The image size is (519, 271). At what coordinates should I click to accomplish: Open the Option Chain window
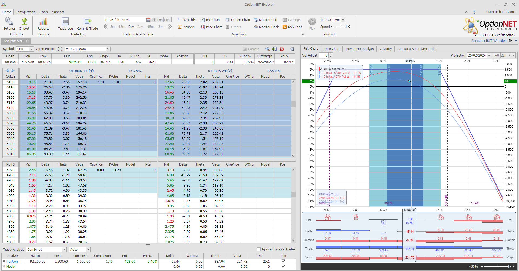(x=238, y=20)
